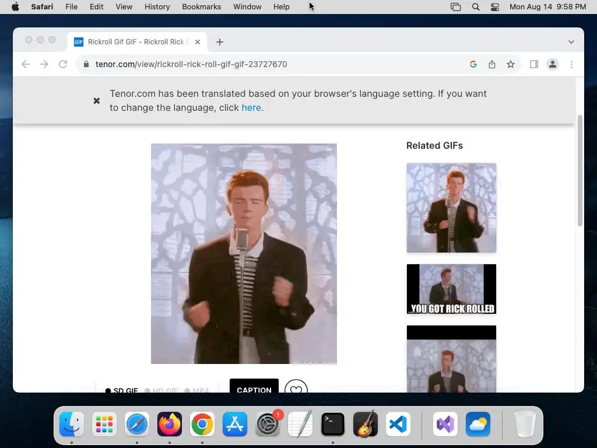Open the History menu
597x448 pixels.
157,7
